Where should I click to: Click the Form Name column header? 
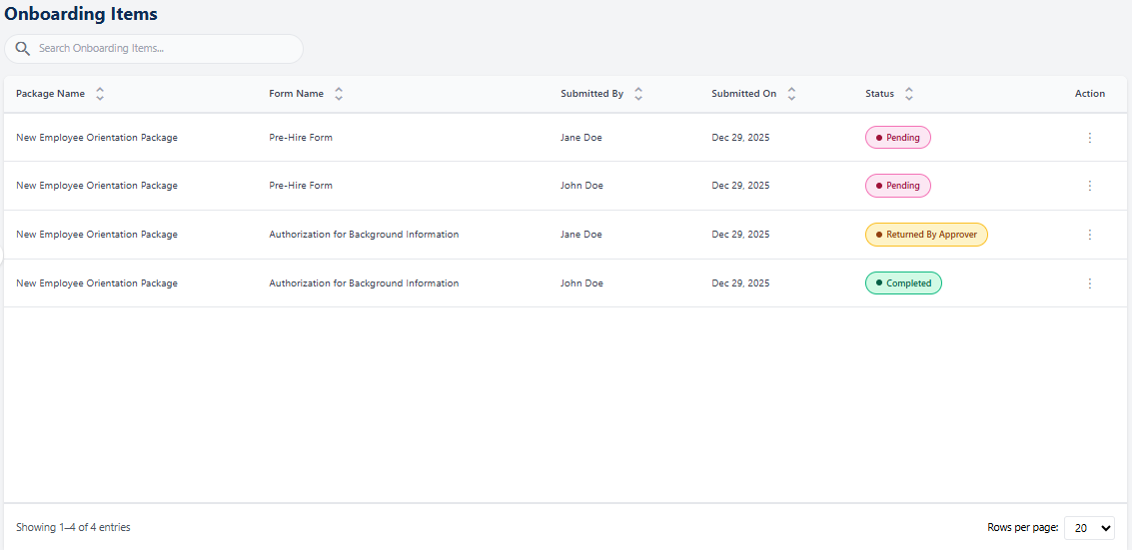point(297,94)
